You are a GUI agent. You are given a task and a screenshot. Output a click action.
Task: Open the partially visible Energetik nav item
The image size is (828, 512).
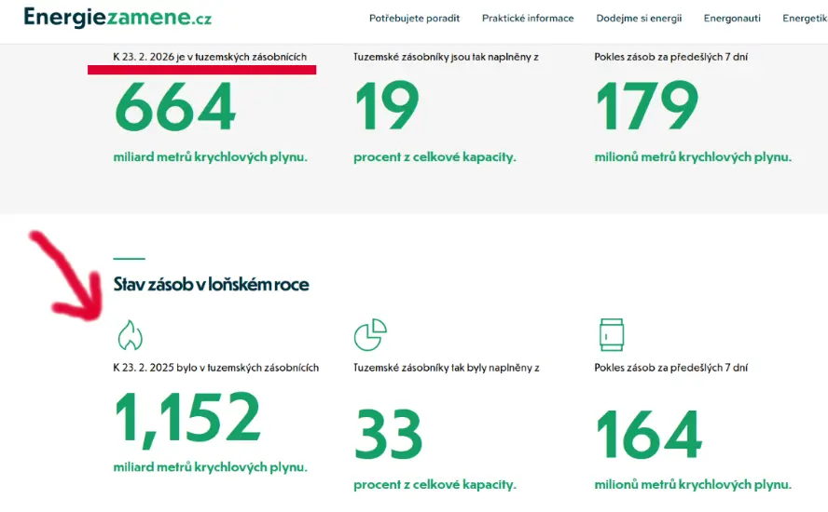(805, 19)
